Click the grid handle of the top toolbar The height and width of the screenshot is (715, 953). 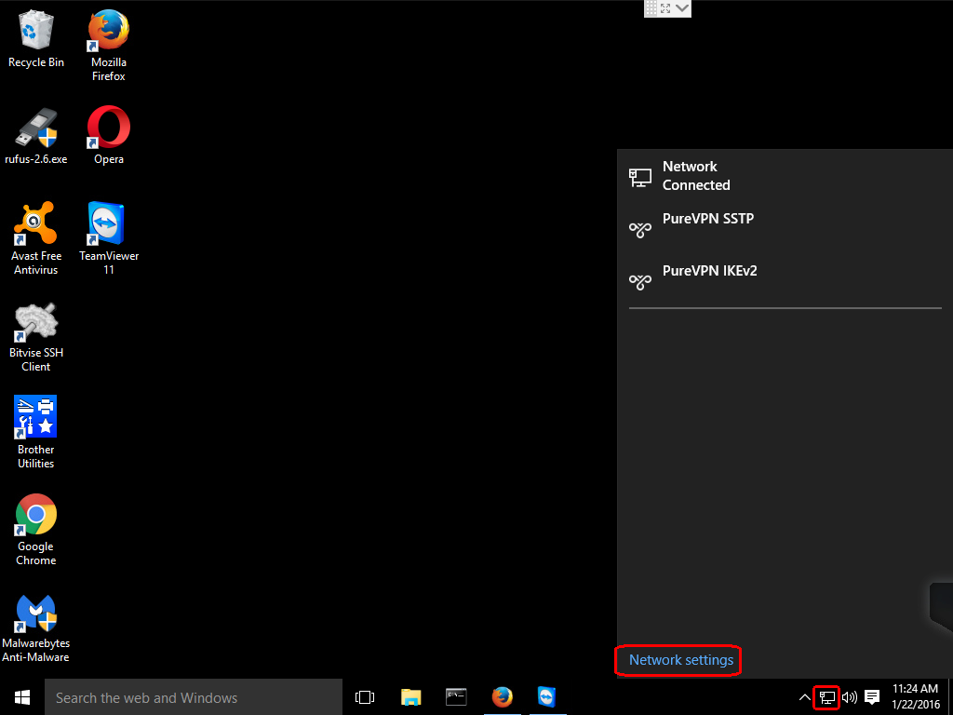click(x=651, y=8)
